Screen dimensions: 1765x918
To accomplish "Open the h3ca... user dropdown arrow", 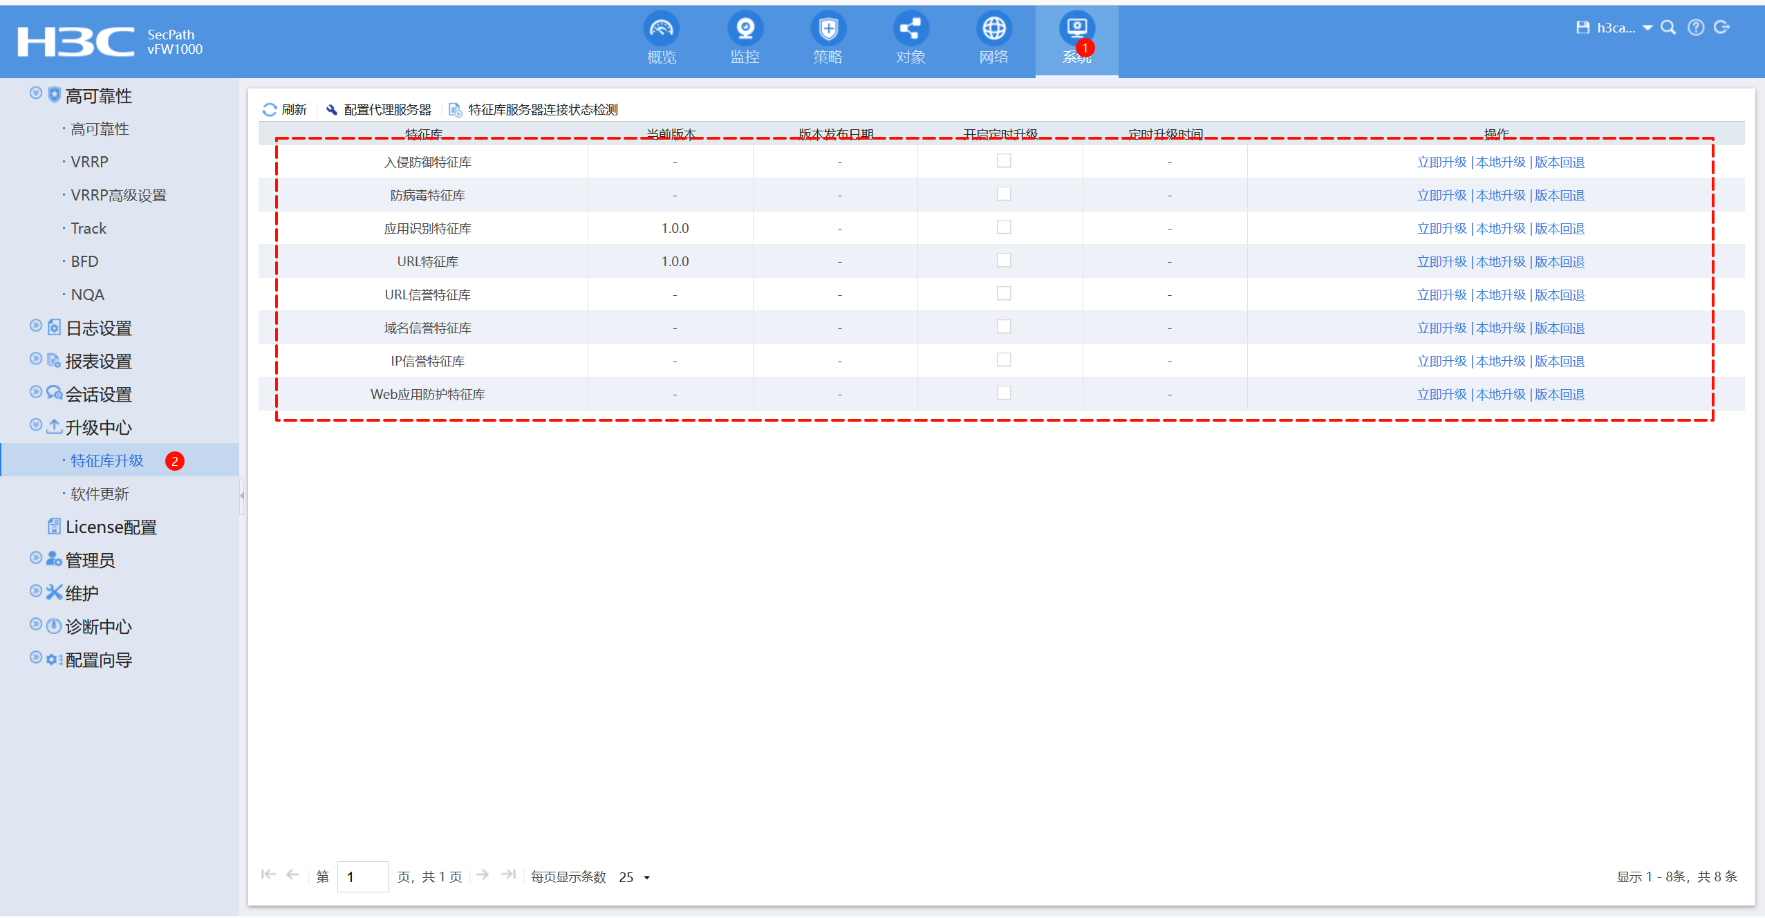I will 1647,28.
